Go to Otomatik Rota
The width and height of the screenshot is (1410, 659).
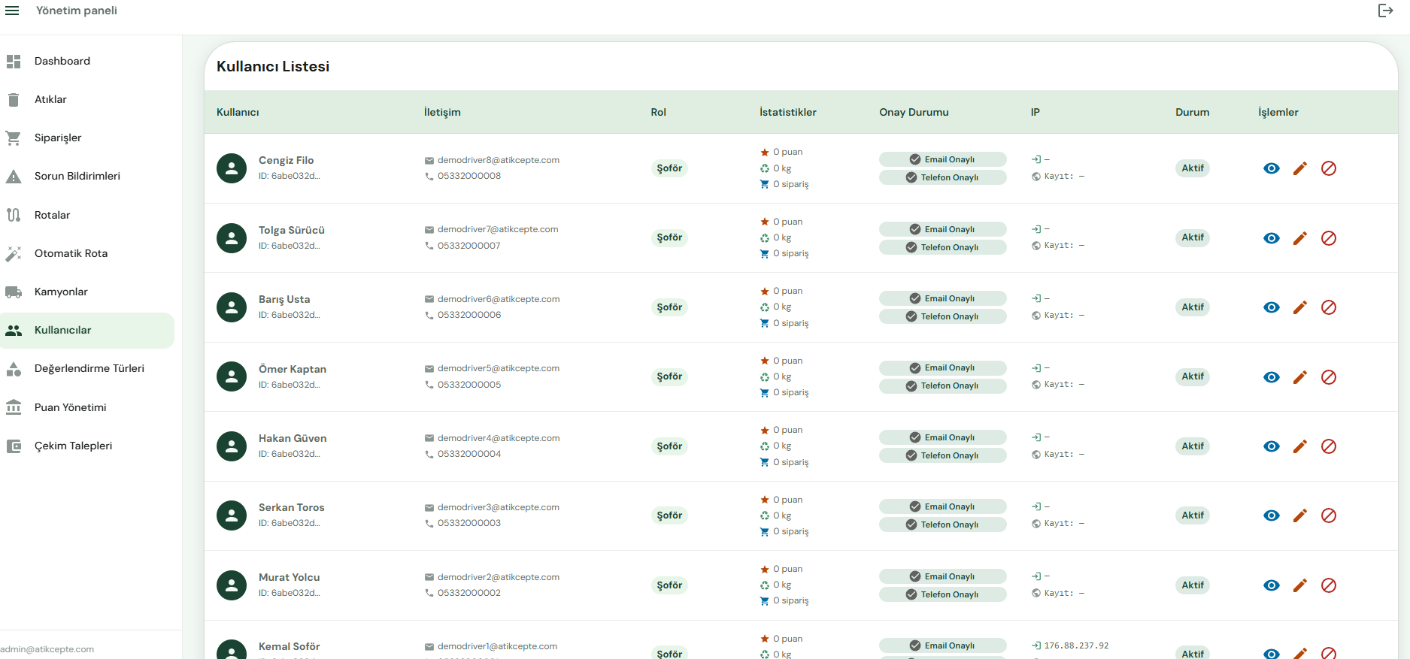pyautogui.click(x=87, y=253)
